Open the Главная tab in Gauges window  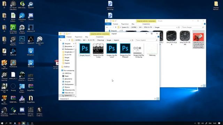[x=115, y=24]
